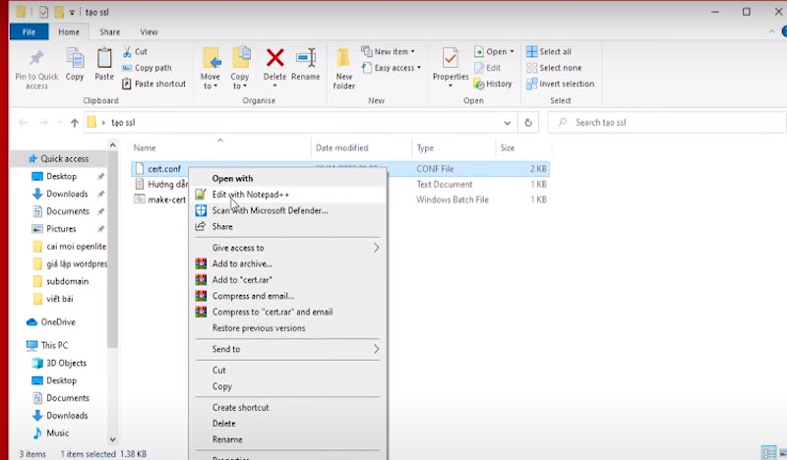Choose Scan with Microsoft Defender
This screenshot has height=460, width=787.
pyautogui.click(x=269, y=210)
